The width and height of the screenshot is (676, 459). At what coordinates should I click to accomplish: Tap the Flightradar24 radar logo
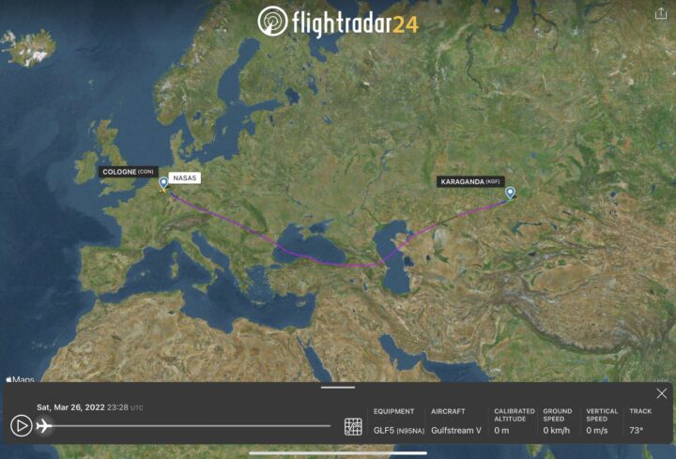pos(272,21)
